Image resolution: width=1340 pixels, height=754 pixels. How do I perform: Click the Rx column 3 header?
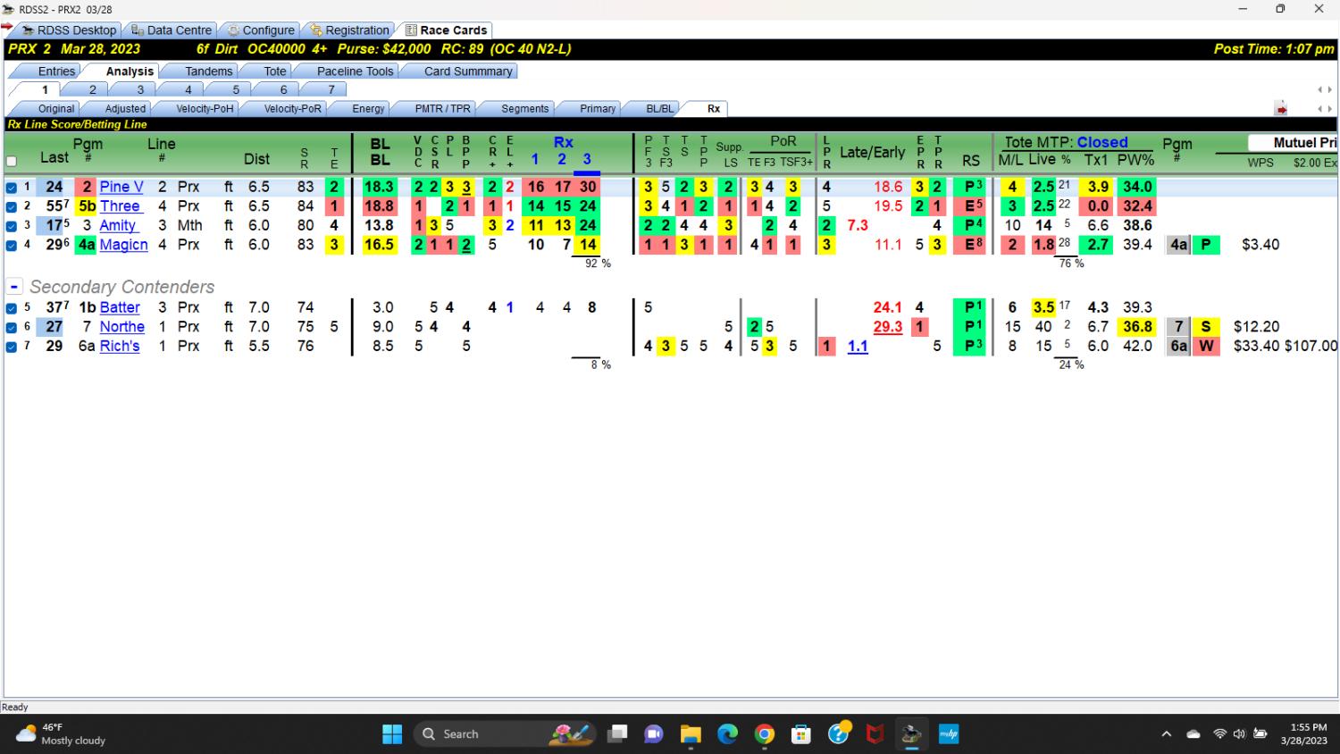click(587, 160)
